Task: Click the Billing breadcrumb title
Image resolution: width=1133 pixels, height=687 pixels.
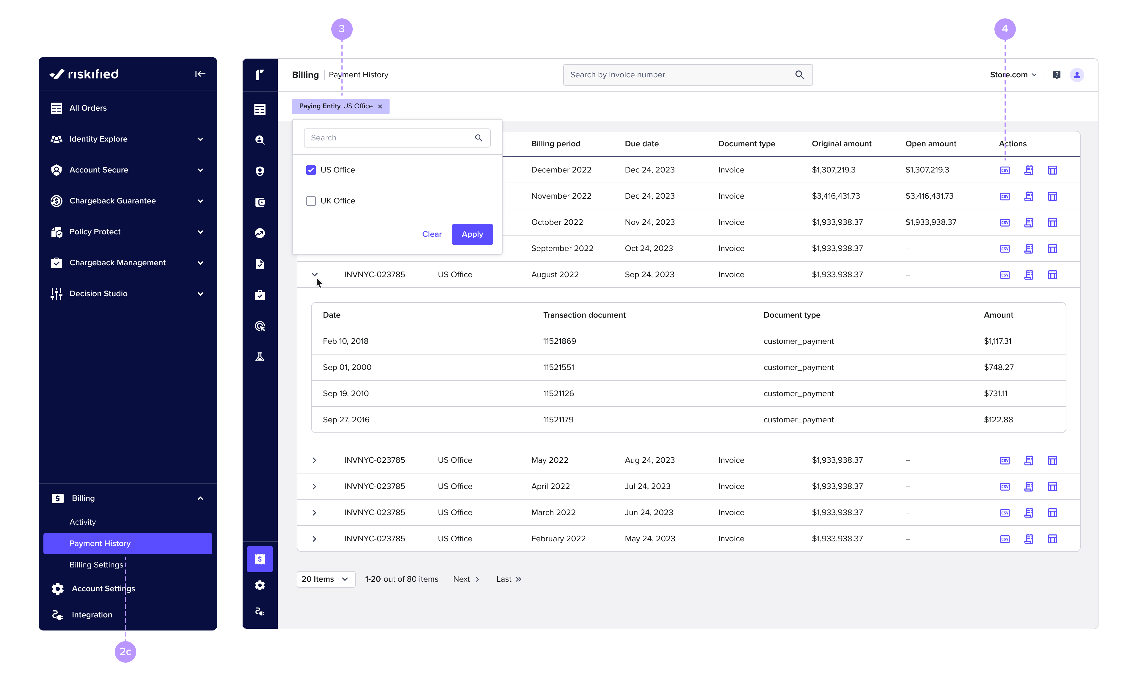Action: 305,74
